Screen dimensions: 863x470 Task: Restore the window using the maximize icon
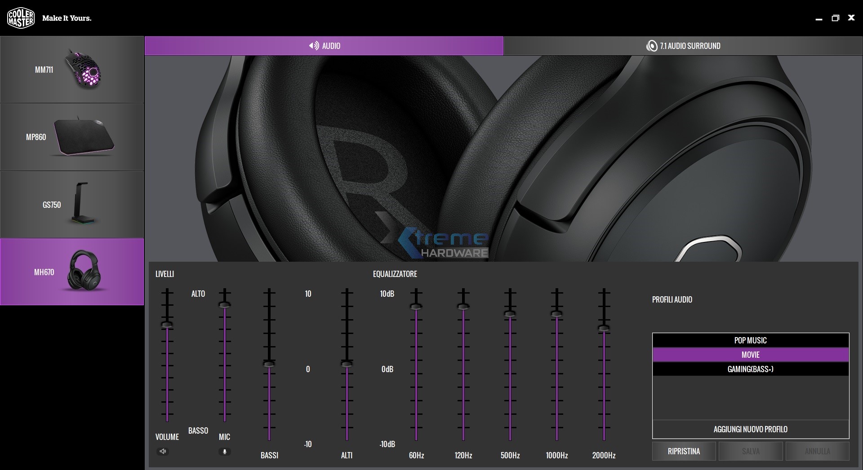[x=835, y=18]
